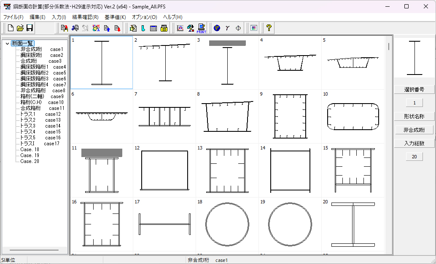436x264 pixels.
Task: Open the ファイル(F) menu
Action: point(13,17)
